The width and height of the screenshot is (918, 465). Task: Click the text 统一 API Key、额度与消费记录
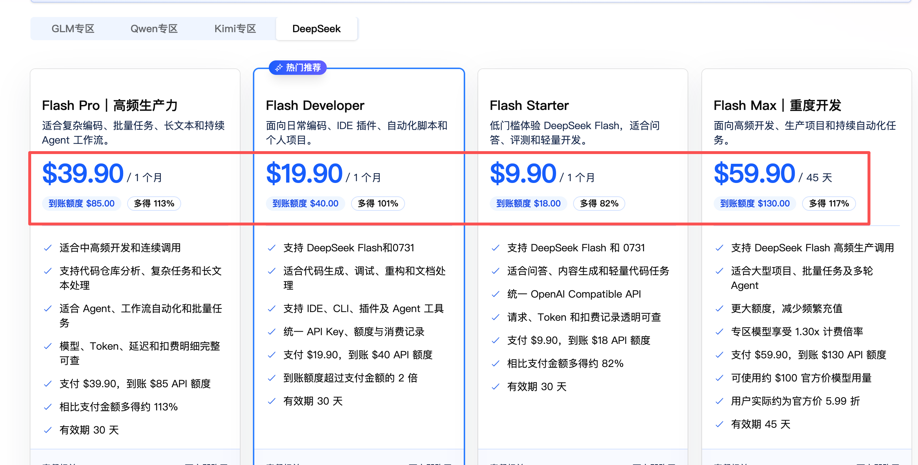pos(354,332)
